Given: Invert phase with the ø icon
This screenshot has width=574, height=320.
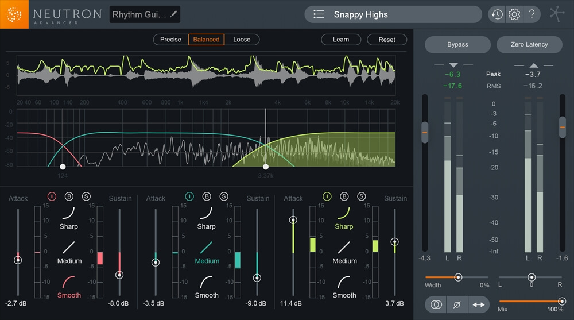Looking at the screenshot, I should pos(457,304).
